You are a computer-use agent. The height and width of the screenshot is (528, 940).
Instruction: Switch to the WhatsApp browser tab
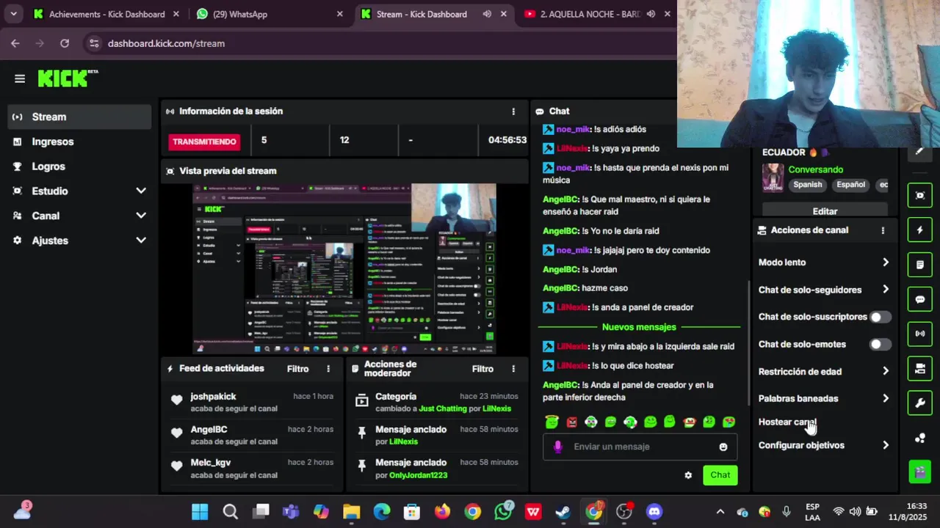(x=269, y=14)
